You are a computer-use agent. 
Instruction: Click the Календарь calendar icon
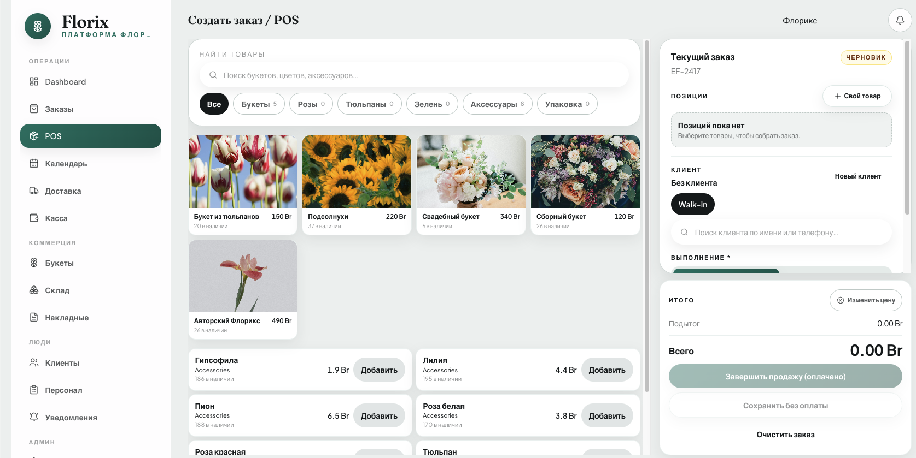[34, 163]
